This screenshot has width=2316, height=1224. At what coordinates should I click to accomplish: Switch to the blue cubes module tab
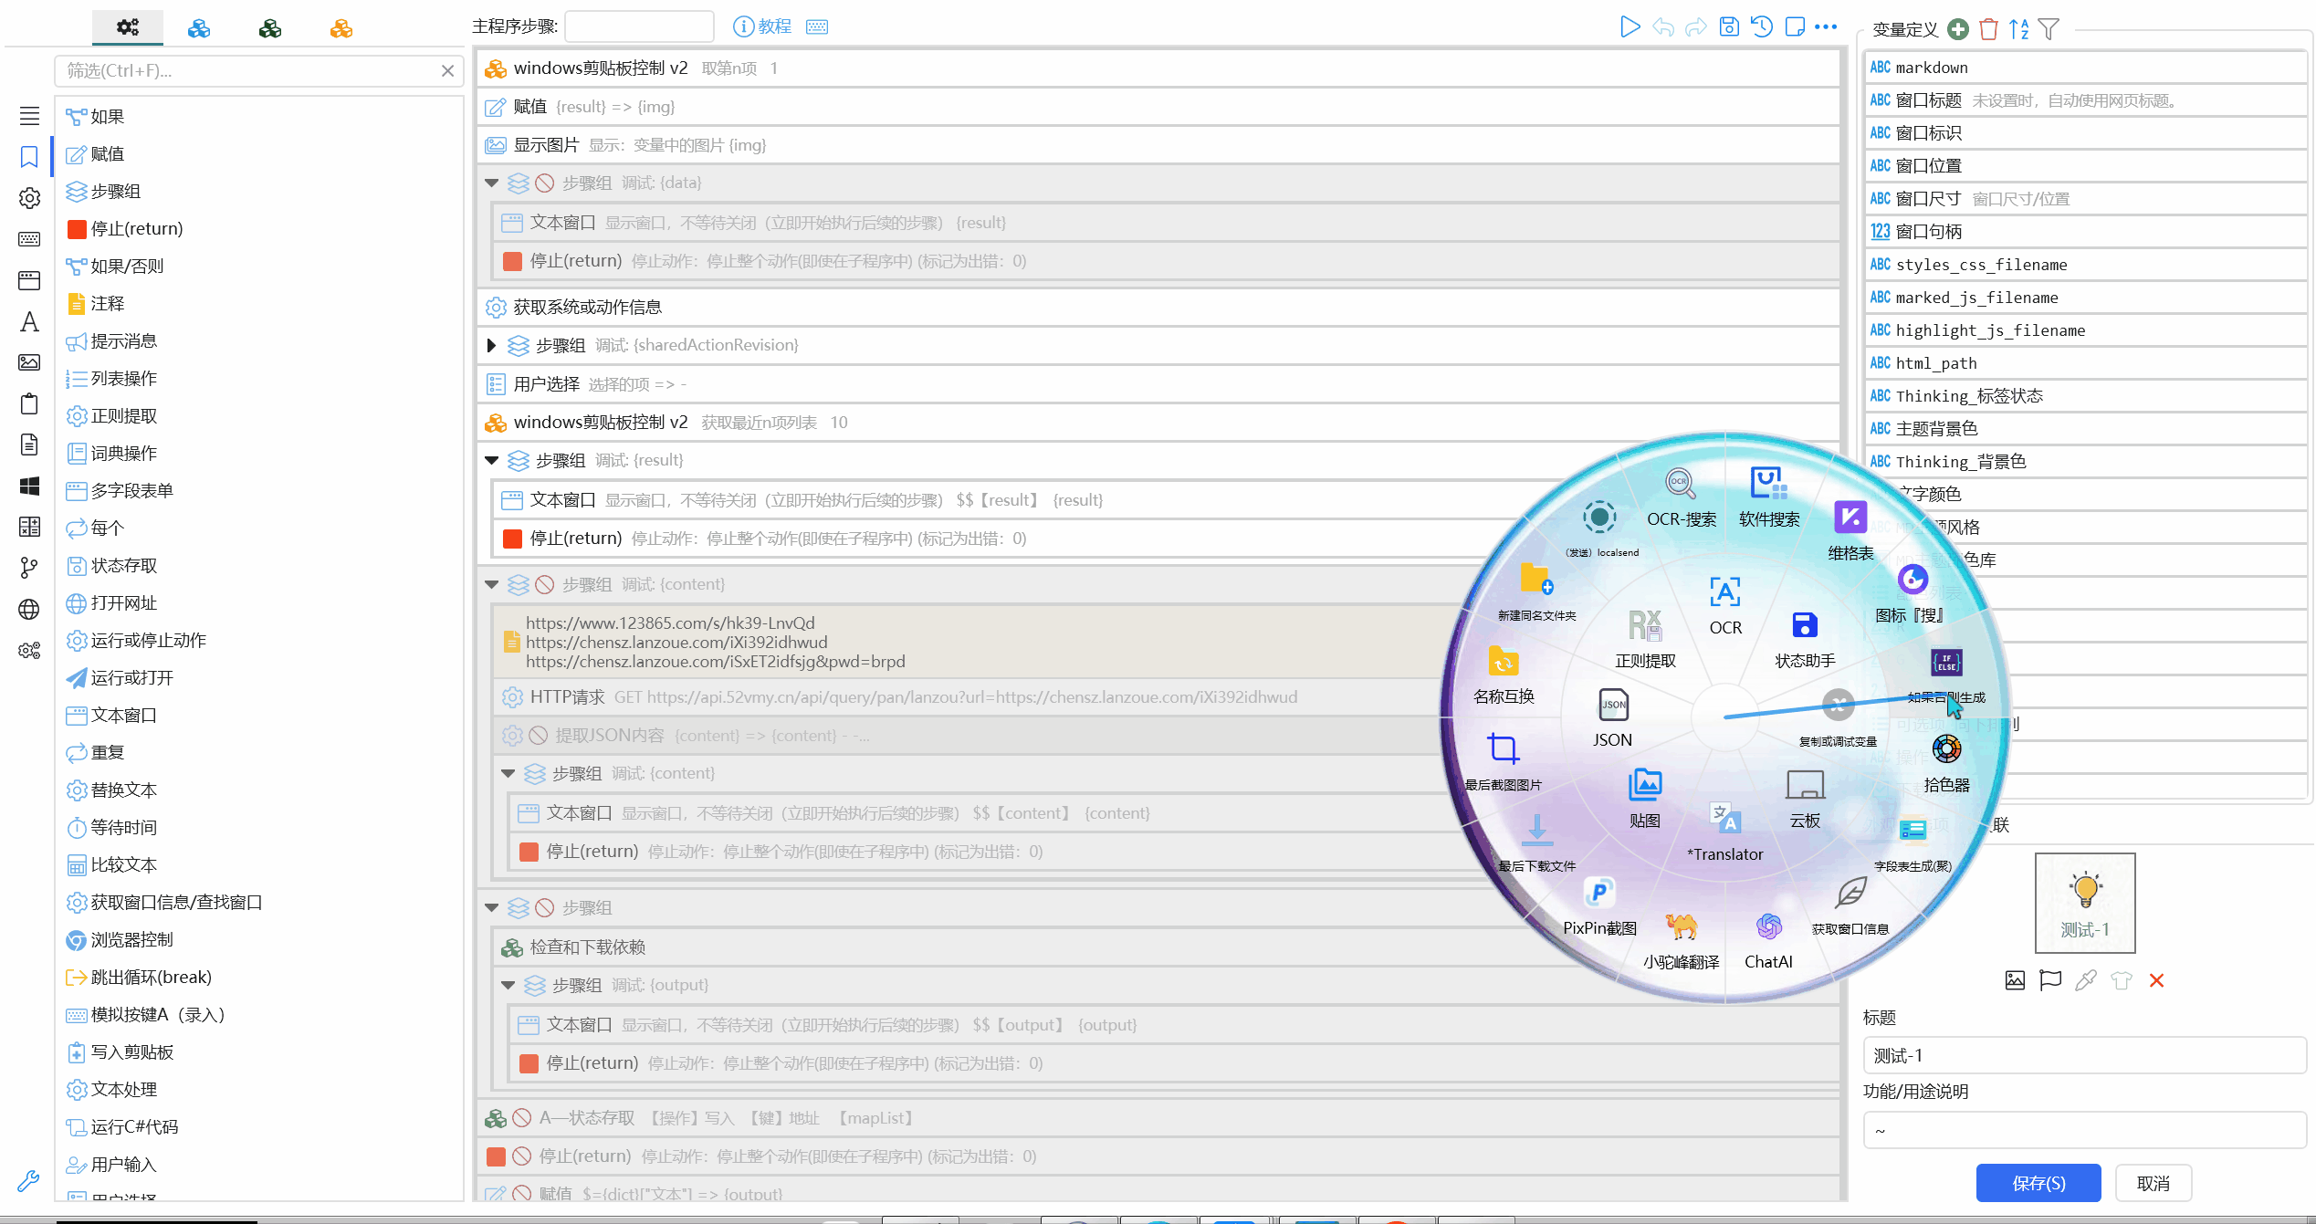pyautogui.click(x=198, y=28)
